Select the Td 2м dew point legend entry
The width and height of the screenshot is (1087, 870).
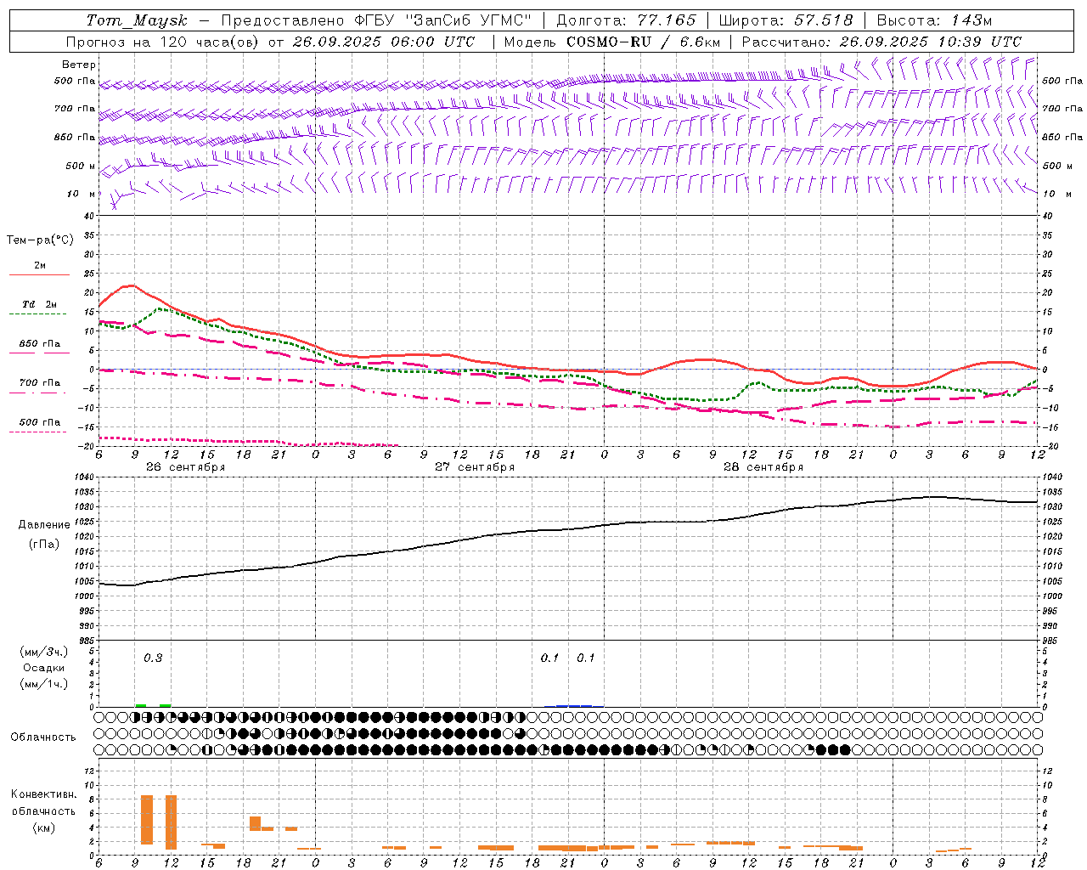[x=39, y=305]
